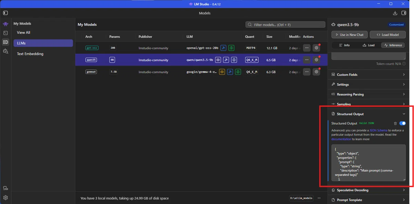Sort by the Size column header
The image size is (414, 204).
(269, 37)
